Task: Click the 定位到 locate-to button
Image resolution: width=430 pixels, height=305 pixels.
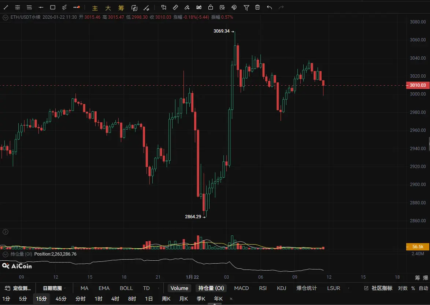Action: click(18, 288)
